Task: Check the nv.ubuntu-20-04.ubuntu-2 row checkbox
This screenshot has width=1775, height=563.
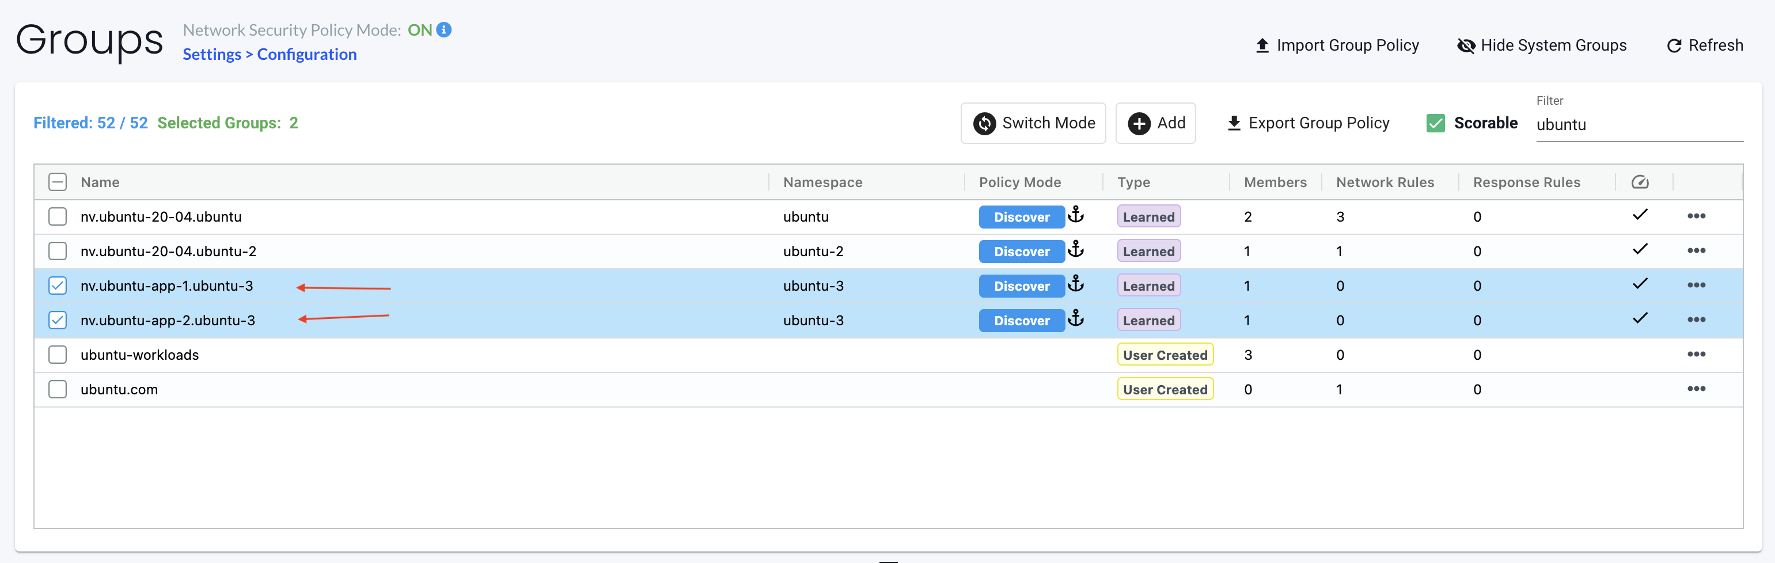Action: coord(58,251)
